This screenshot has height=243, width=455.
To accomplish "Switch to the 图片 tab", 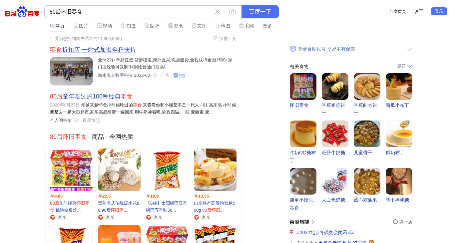I will [81, 26].
